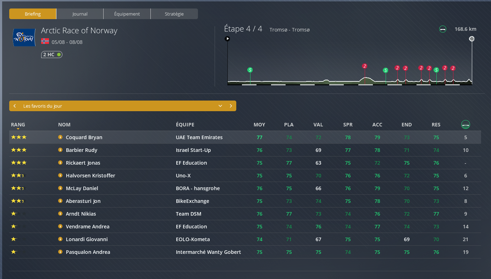Open info icon for Rickaert Jonas

tap(60, 163)
